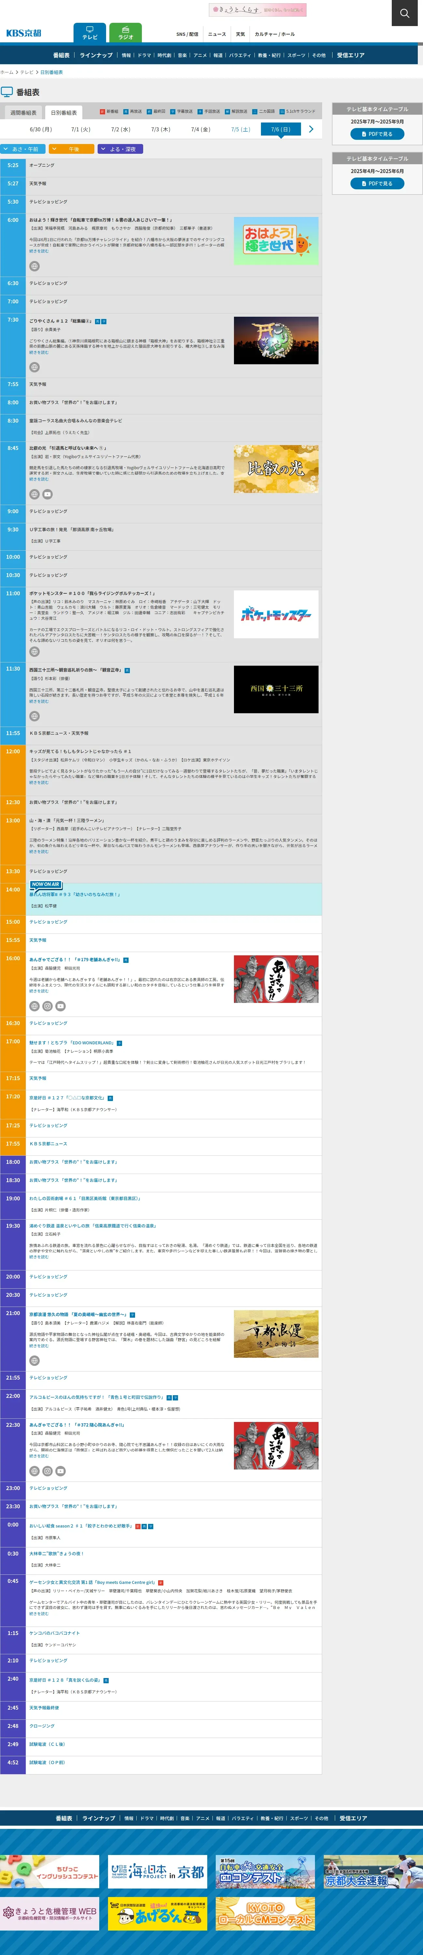Open the PDFで見る button for 2025年4月〜6月
Viewport: 423px width, 1955px height.
pyautogui.click(x=377, y=184)
